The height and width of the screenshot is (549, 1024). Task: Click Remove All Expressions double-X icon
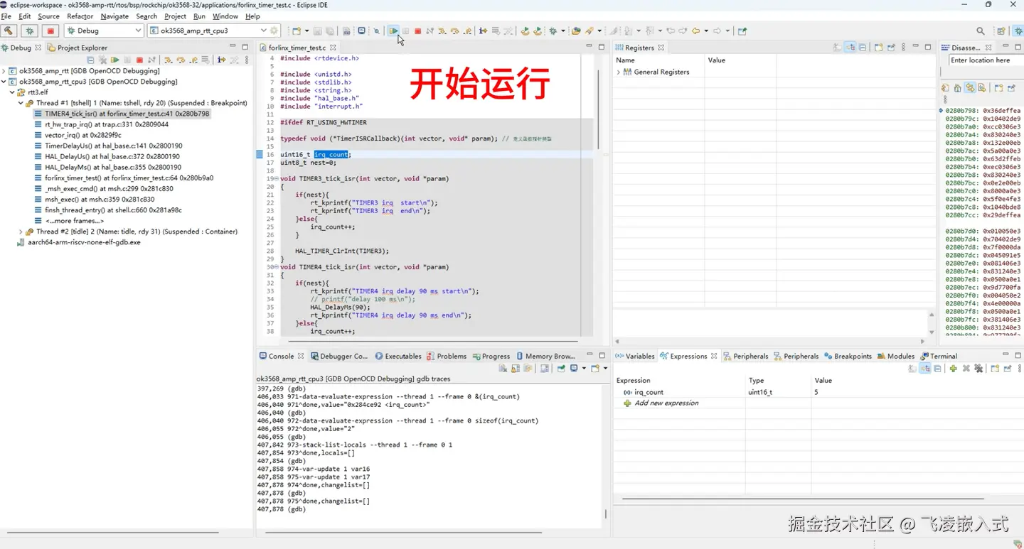(x=978, y=369)
